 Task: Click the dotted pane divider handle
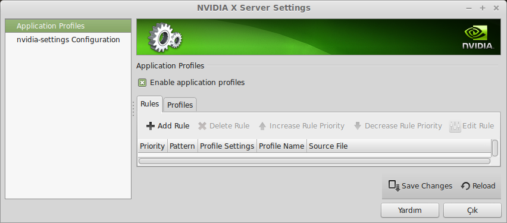[133, 109]
